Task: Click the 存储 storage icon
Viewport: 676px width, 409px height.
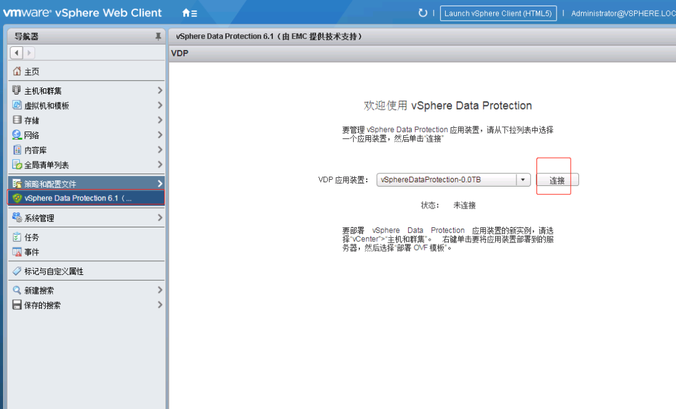Action: 17,120
